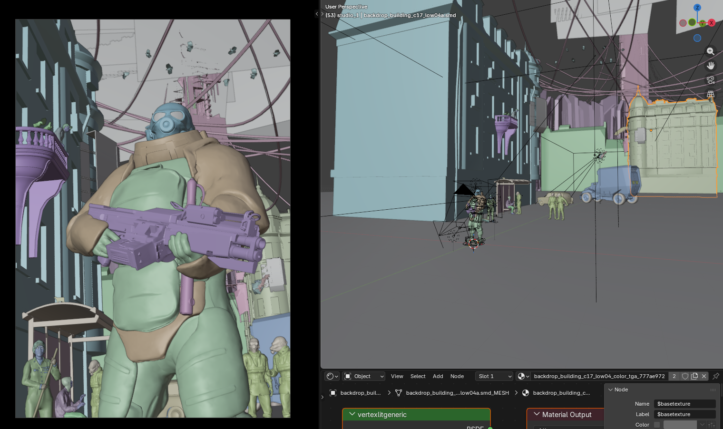The width and height of the screenshot is (723, 429).
Task: Click the duplicate material icon
Action: (x=694, y=376)
